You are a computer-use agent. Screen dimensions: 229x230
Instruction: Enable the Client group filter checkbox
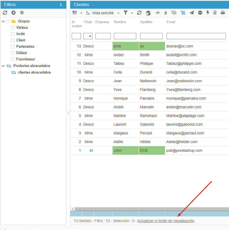click(12, 40)
